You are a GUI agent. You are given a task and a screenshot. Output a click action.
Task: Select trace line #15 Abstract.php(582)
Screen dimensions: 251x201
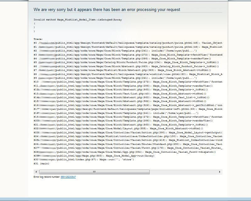(x=120, y=101)
